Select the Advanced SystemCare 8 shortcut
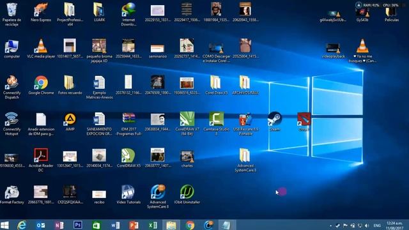 [158, 192]
